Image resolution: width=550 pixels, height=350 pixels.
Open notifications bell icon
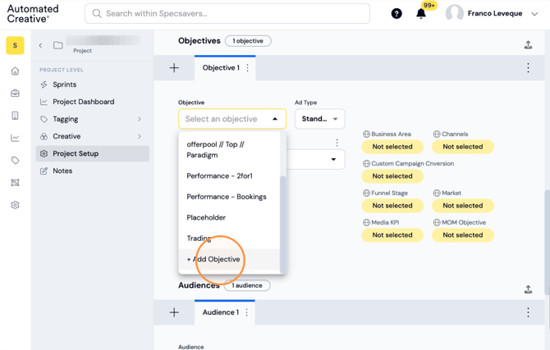tap(420, 14)
